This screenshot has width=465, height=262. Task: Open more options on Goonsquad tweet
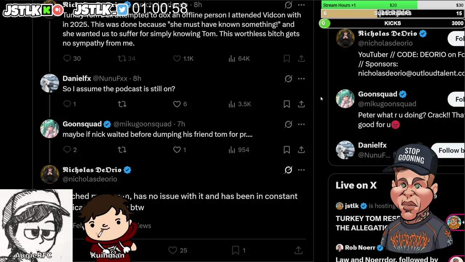pos(301,124)
